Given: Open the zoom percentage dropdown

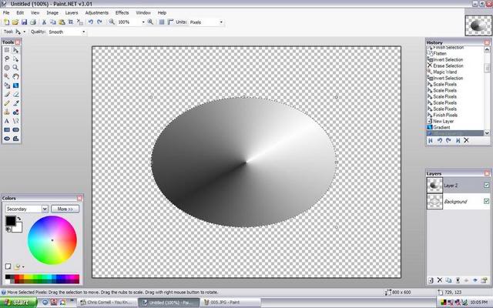Looking at the screenshot, I should [143, 22].
